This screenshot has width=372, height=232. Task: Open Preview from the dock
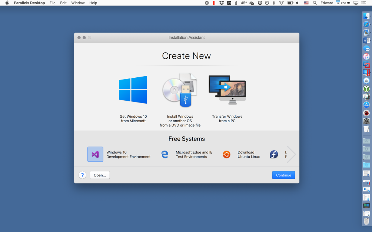pyautogui.click(x=366, y=32)
